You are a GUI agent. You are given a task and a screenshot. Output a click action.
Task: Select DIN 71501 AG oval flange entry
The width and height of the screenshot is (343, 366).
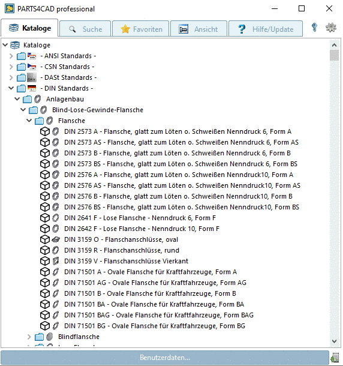click(155, 283)
